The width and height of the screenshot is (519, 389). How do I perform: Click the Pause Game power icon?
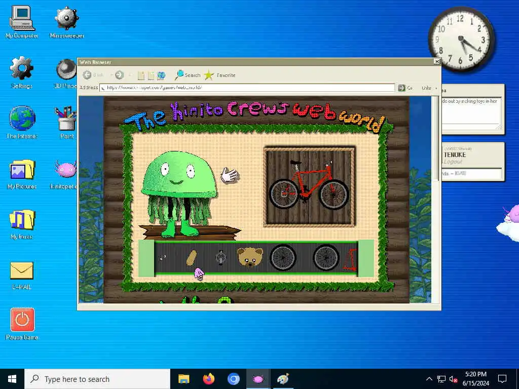[x=22, y=320]
